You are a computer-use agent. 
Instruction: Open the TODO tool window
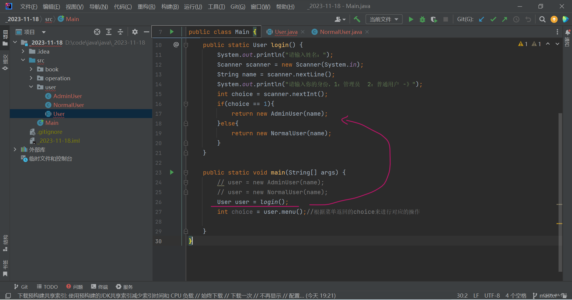[47, 287]
